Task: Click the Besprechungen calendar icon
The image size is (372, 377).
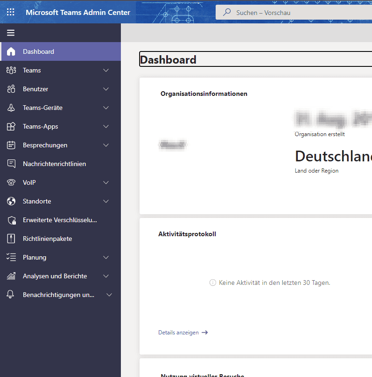Action: [11, 145]
